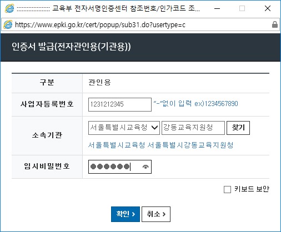Screen dimensions: 281x232
Task: Click the 서울특별시교육청 서울특별시강동교육지원청 text
Action: pyautogui.click(x=160, y=145)
